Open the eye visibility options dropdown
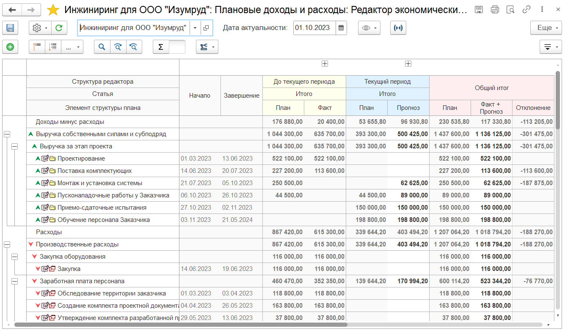The width and height of the screenshot is (565, 331). (369, 28)
